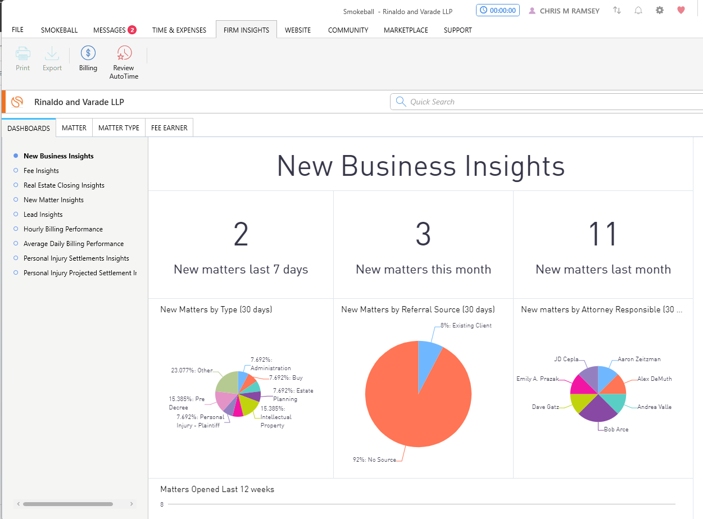Click the Emily A. Prazak chart label
703x519 pixels.
click(x=538, y=379)
